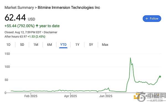Click the chart peak near 135

click(130, 58)
